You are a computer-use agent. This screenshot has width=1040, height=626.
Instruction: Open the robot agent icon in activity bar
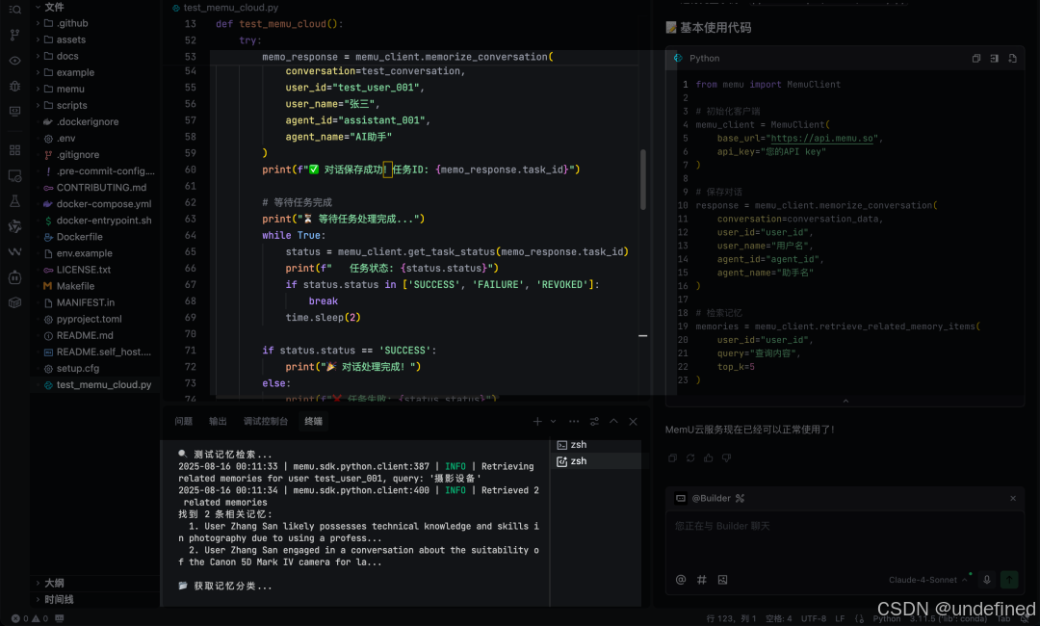coord(14,277)
